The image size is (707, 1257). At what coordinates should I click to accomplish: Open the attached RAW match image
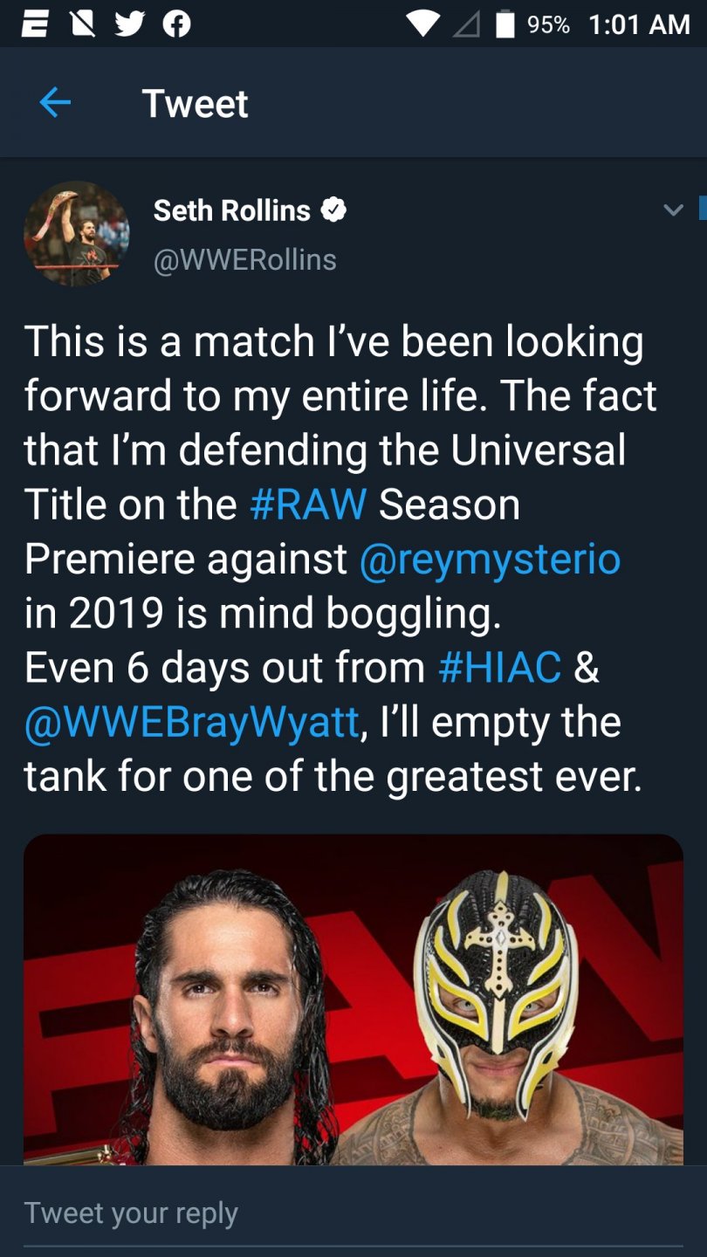click(x=353, y=999)
